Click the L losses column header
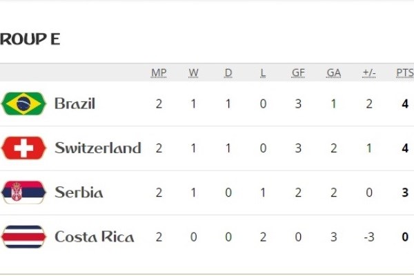This screenshot has width=414, height=276. point(263,73)
